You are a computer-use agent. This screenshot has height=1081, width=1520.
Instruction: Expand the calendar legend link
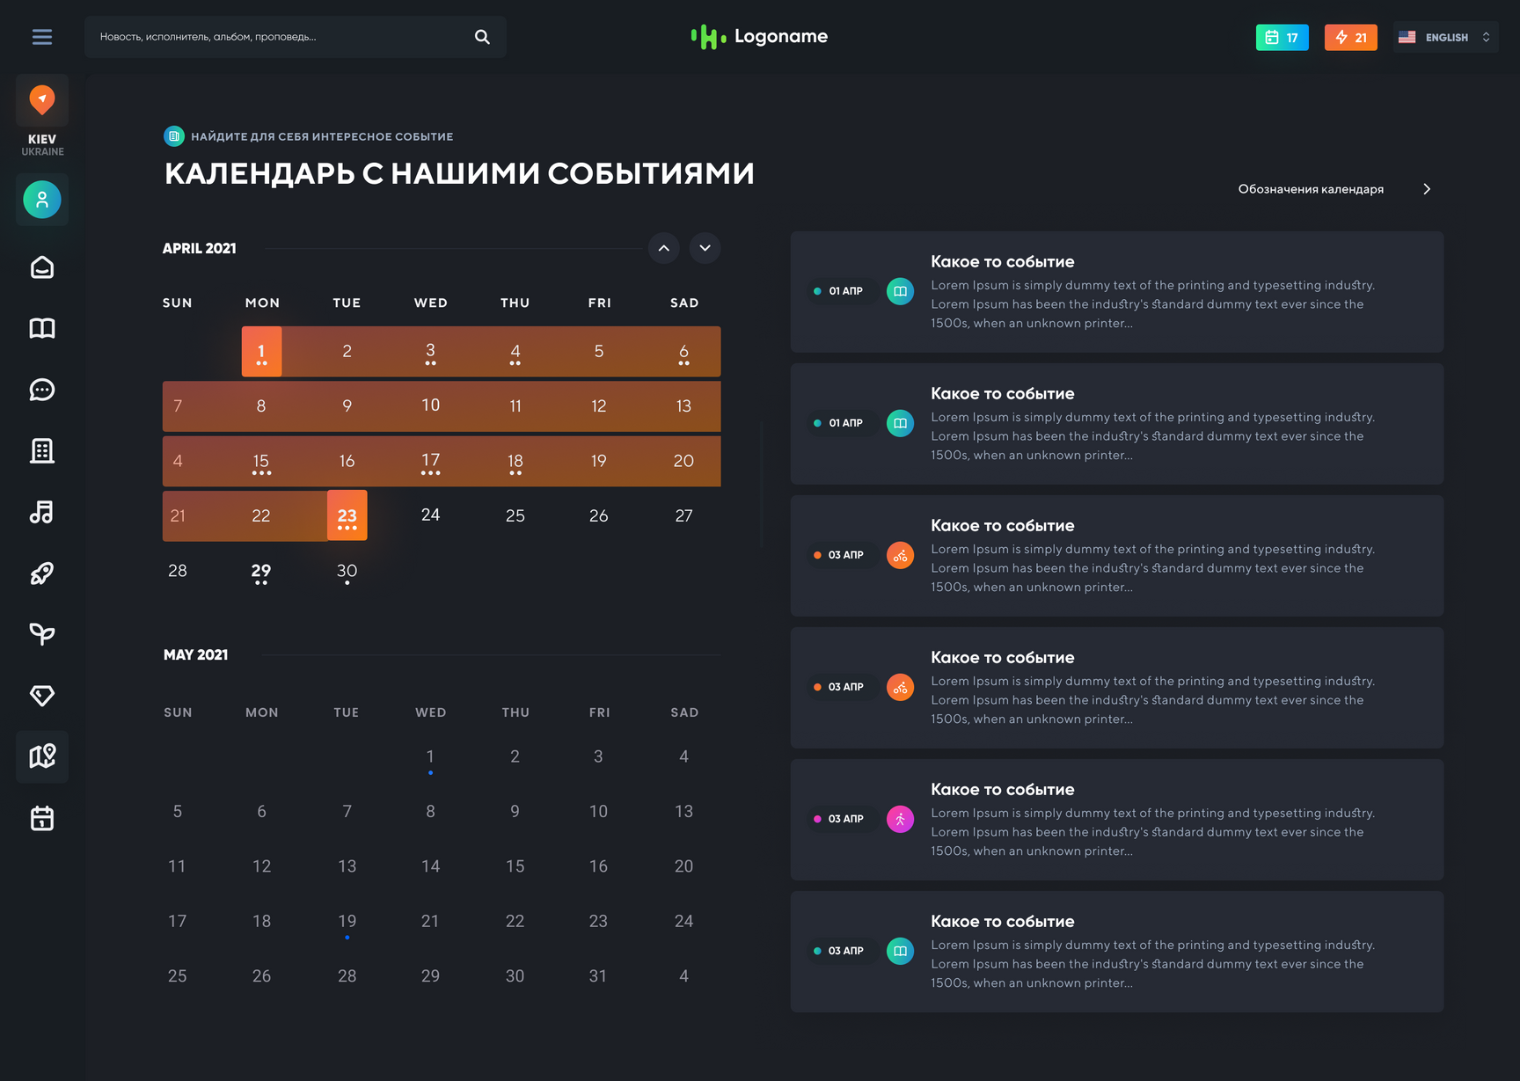tap(1334, 189)
